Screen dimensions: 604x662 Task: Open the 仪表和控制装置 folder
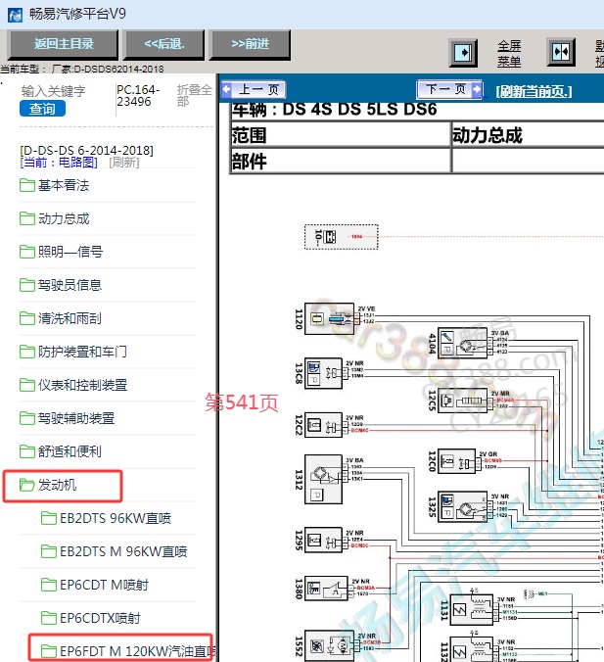point(82,385)
